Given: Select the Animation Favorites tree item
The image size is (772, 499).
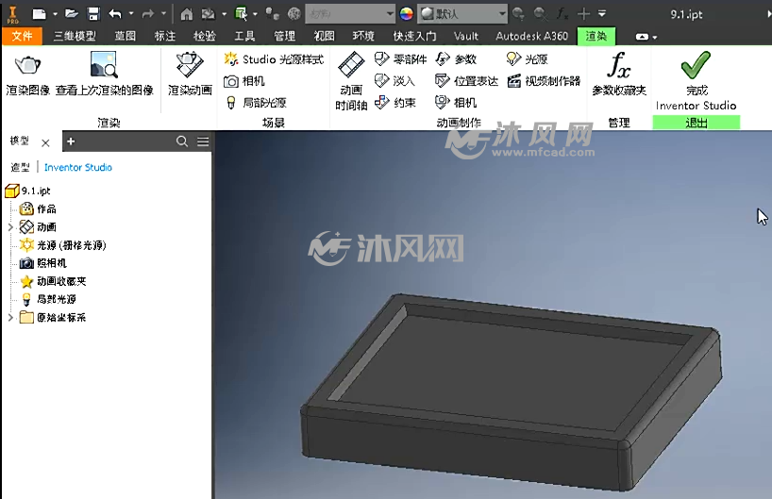Looking at the screenshot, I should pos(53,281).
